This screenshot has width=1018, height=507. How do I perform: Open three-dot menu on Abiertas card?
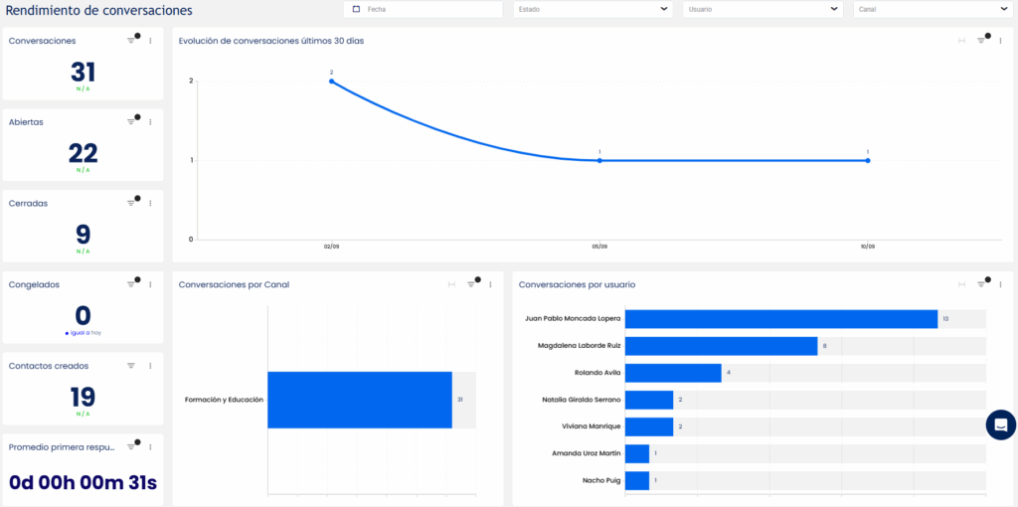[151, 122]
